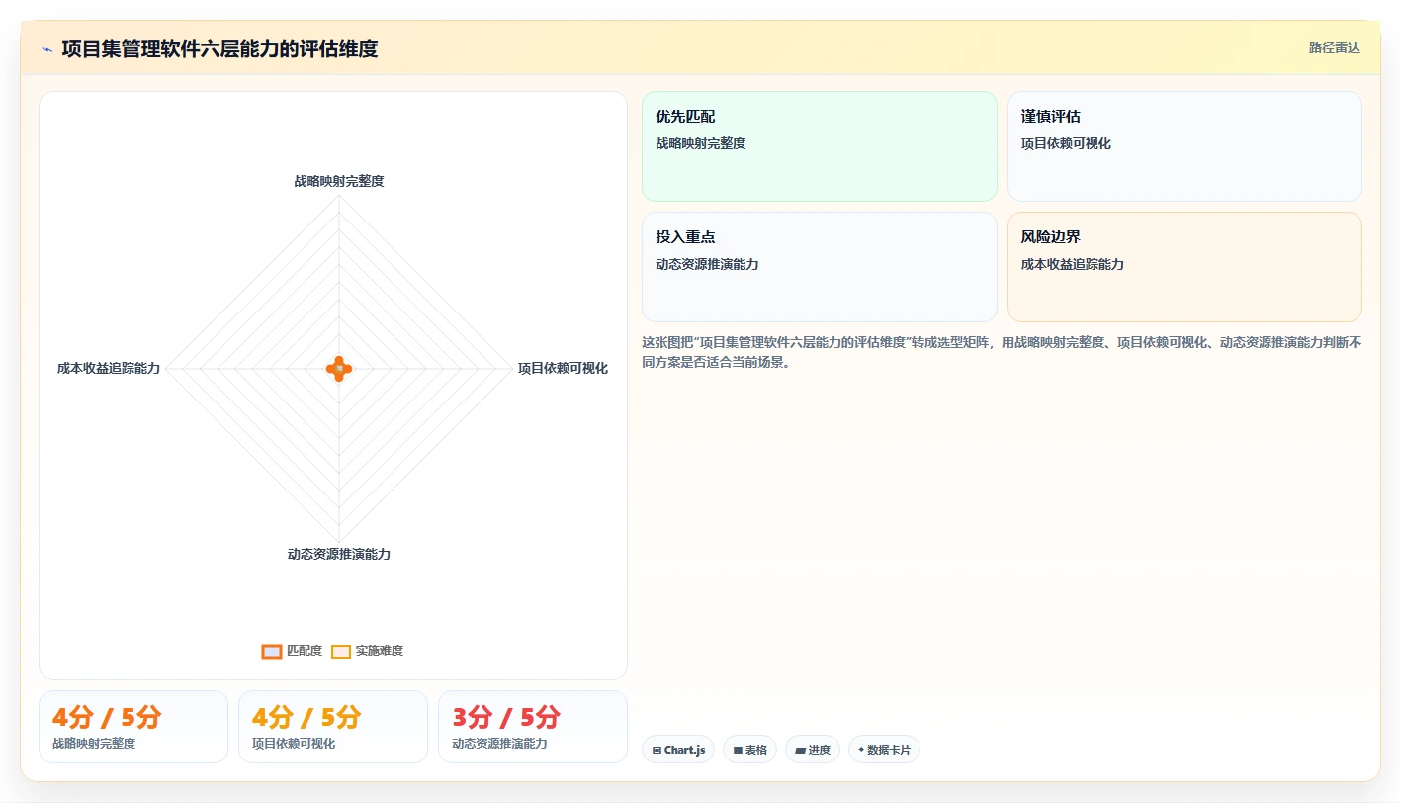This screenshot has height=803, width=1401.
Task: Toggle the 匹配度 legend swatch
Action: pos(272,651)
